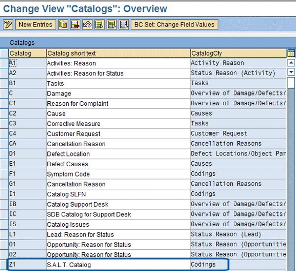296x271 pixels.
Task: Click the Deselect All toolbar icon
Action: tap(123, 25)
